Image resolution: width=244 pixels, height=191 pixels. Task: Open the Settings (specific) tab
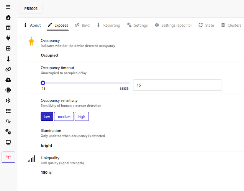click(173, 25)
